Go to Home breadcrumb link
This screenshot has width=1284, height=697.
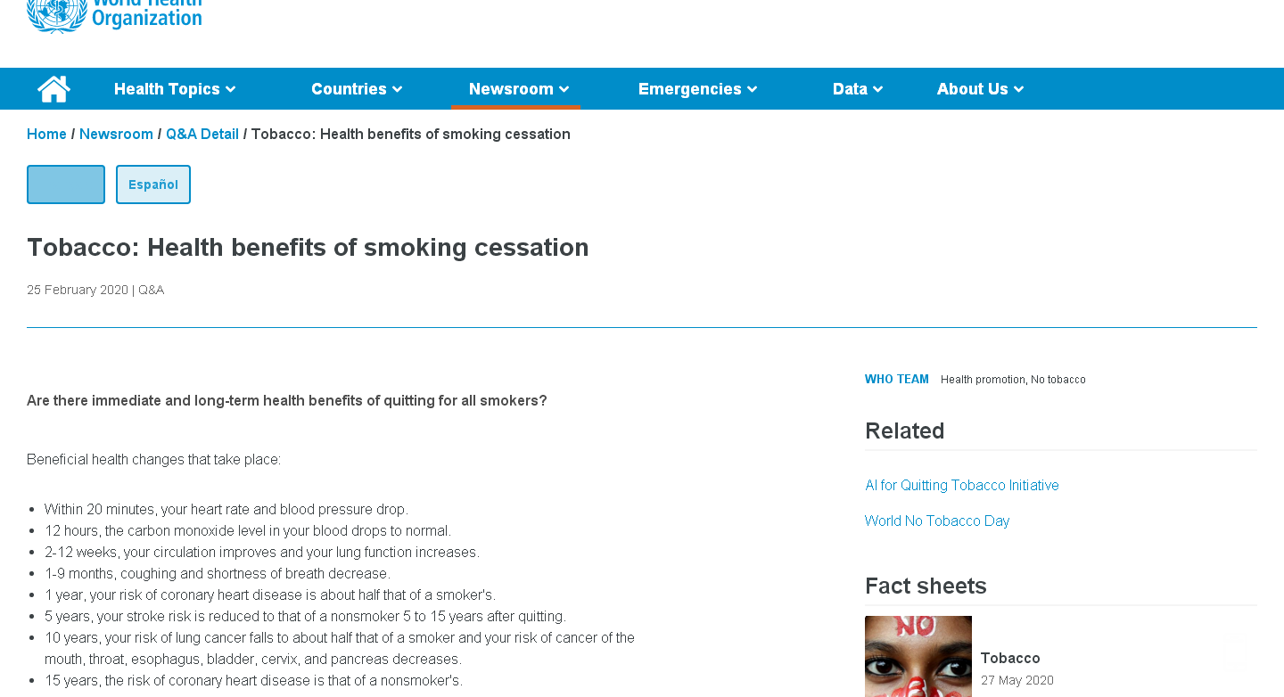coord(46,134)
